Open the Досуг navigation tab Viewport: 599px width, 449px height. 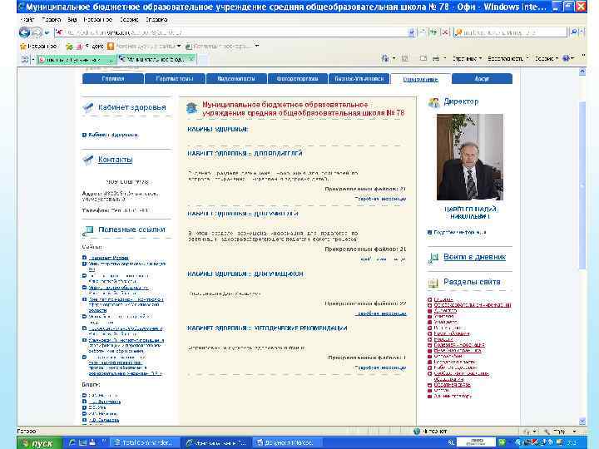pos(482,79)
